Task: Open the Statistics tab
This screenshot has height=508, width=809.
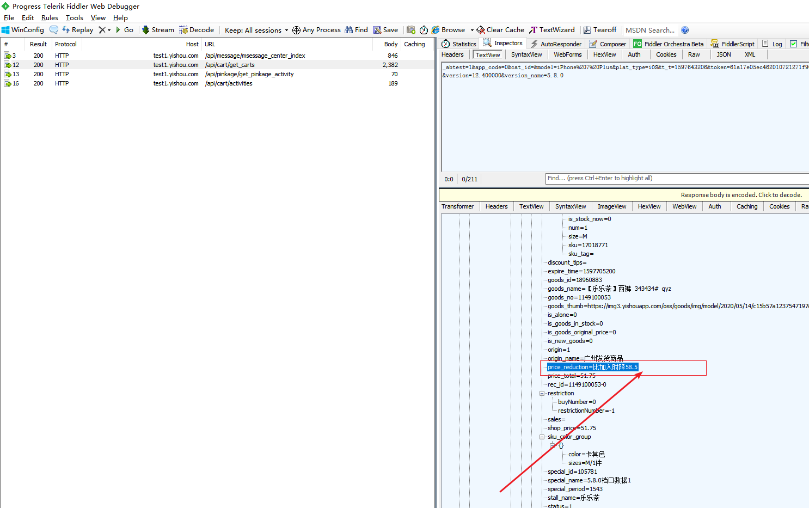Action: (459, 44)
